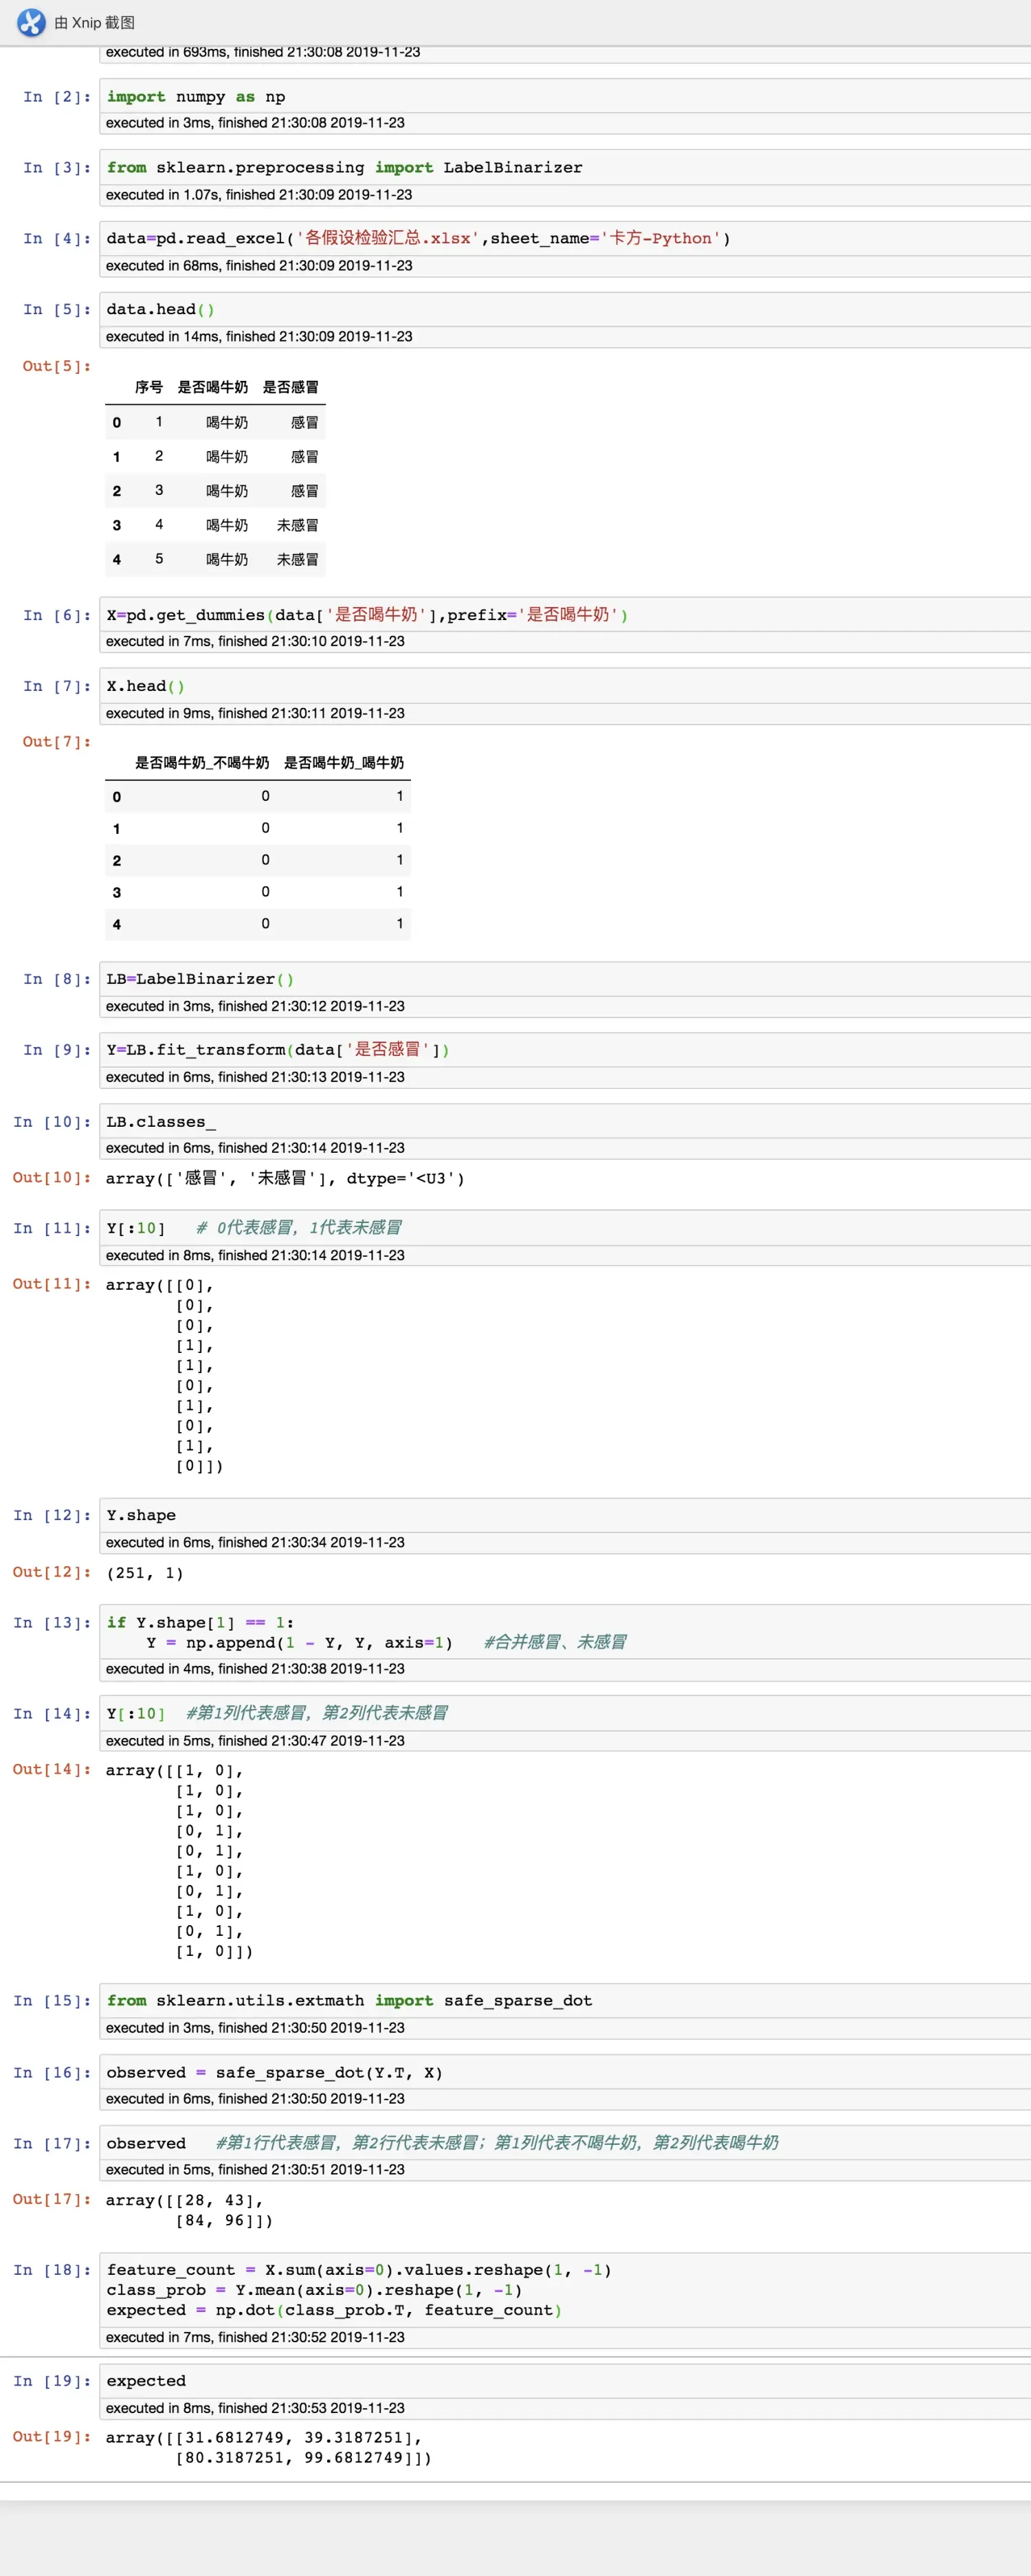The height and width of the screenshot is (2576, 1031).
Task: Select the observed = safe_sparse_dot cell
Action: 565,2073
